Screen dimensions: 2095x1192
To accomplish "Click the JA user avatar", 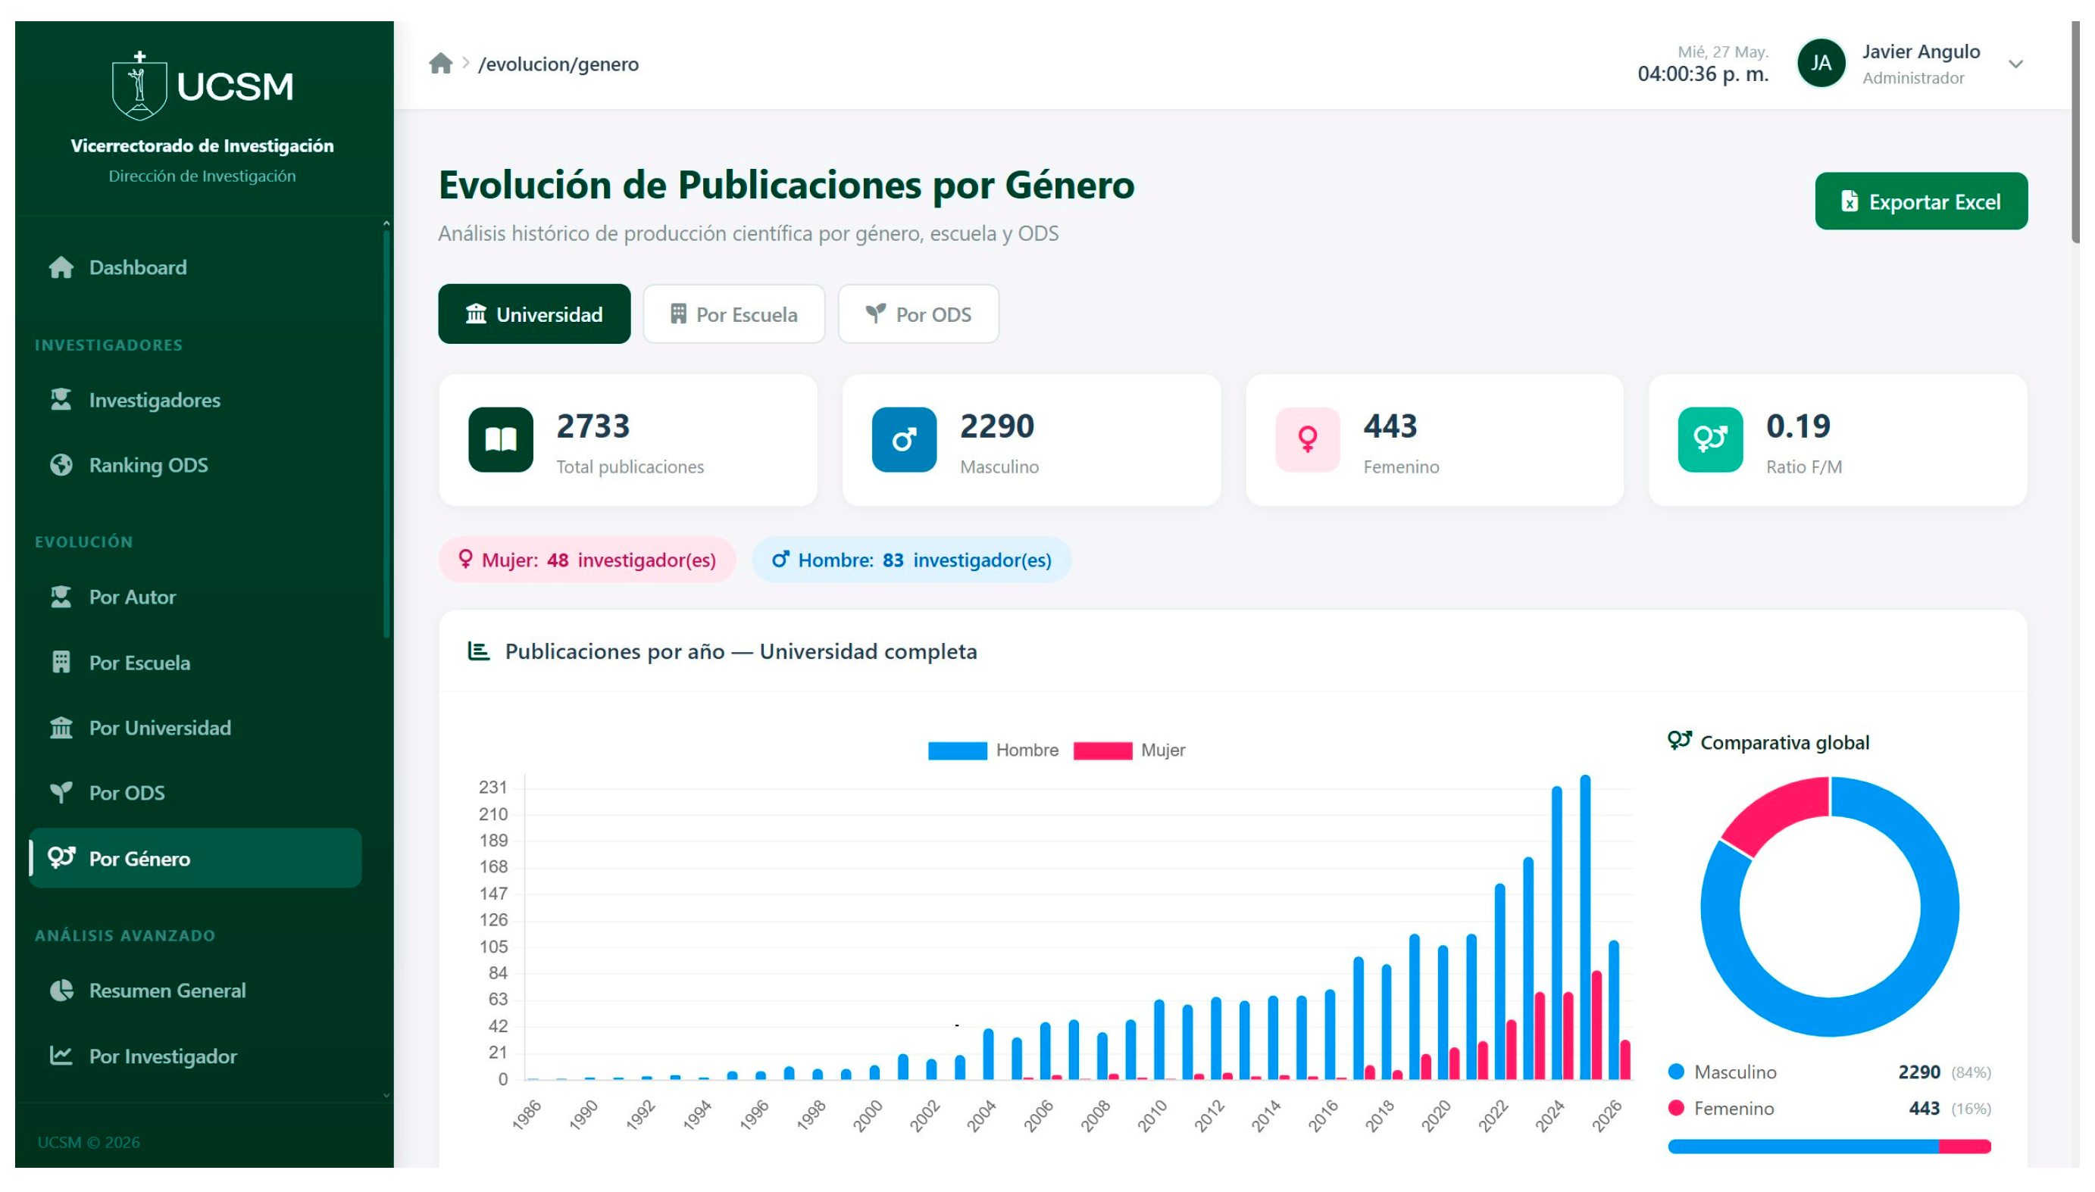I will pyautogui.click(x=1821, y=63).
